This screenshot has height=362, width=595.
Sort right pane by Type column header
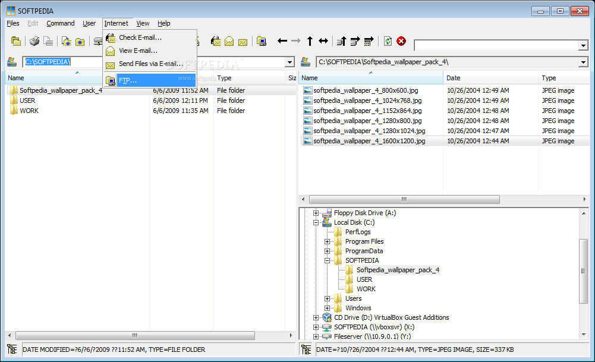(x=564, y=78)
